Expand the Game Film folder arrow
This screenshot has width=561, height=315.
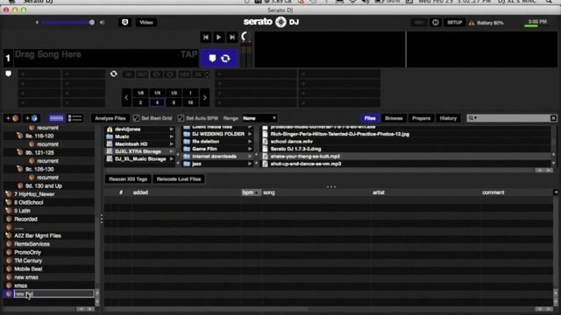click(x=250, y=149)
